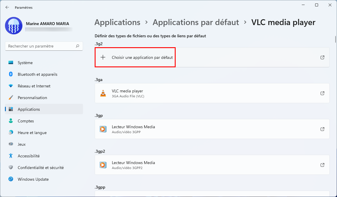Open Heure et langue settings

point(44,133)
